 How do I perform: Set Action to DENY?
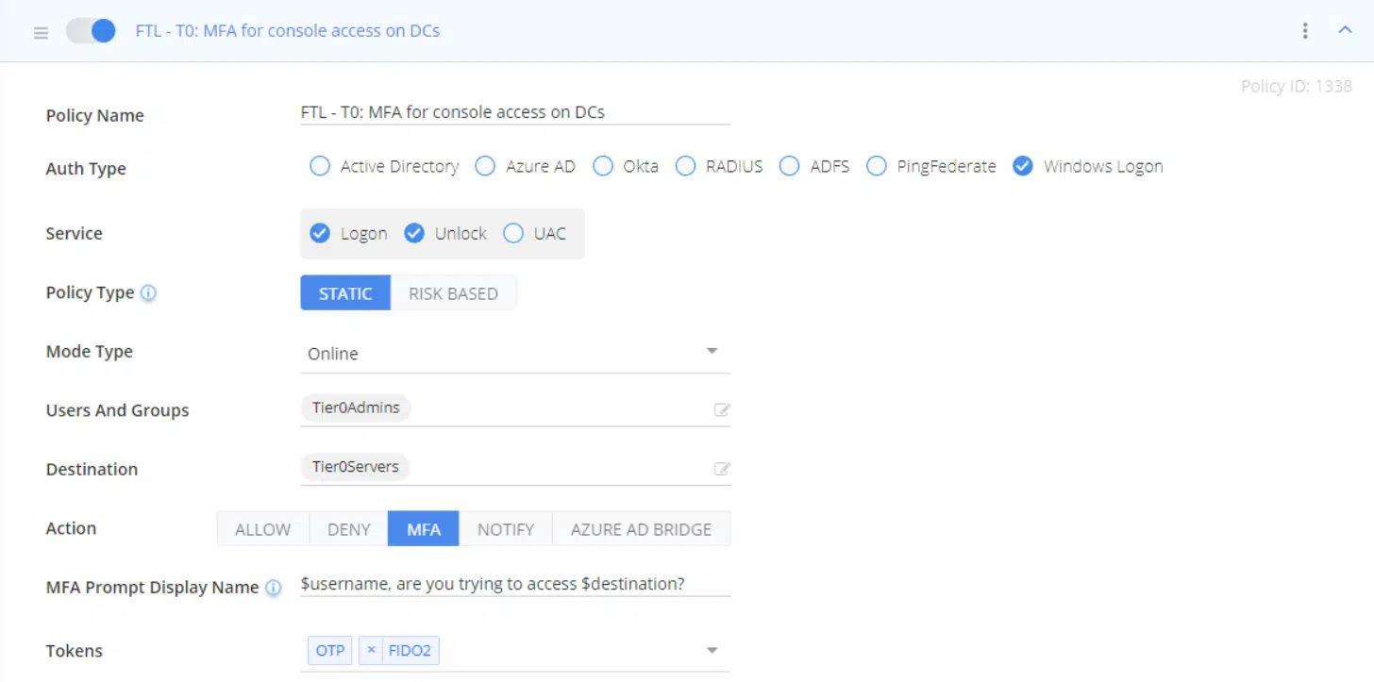(348, 529)
